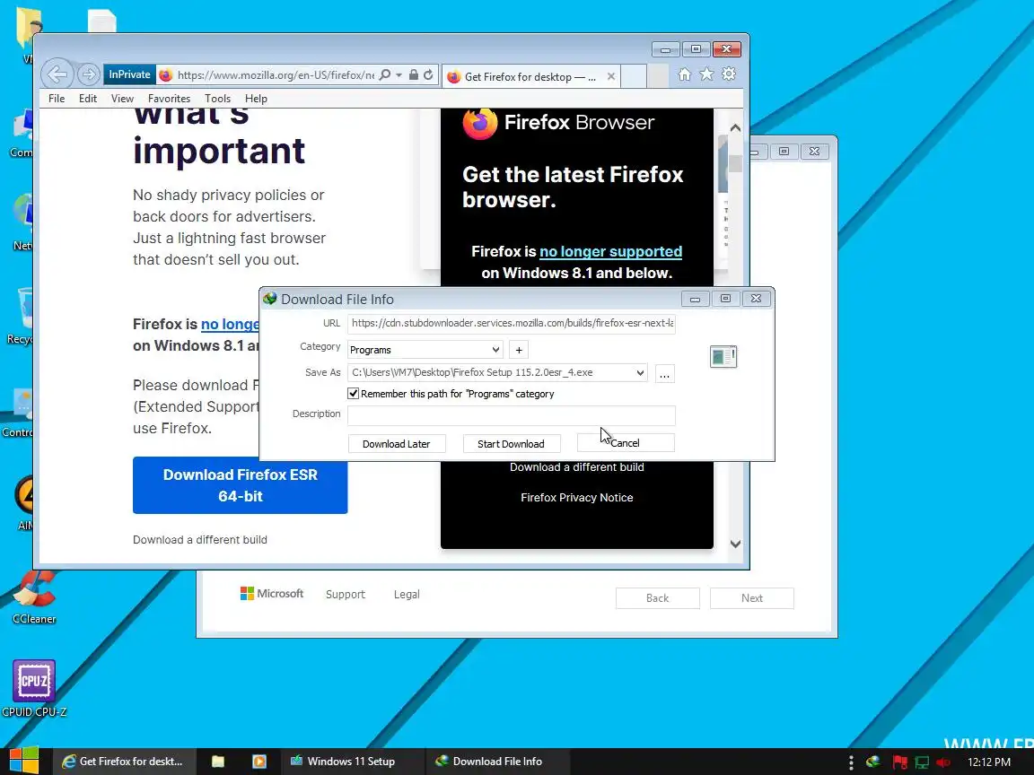1034x775 pixels.
Task: Click 'Download a different build' in black panel
Action: point(577,467)
